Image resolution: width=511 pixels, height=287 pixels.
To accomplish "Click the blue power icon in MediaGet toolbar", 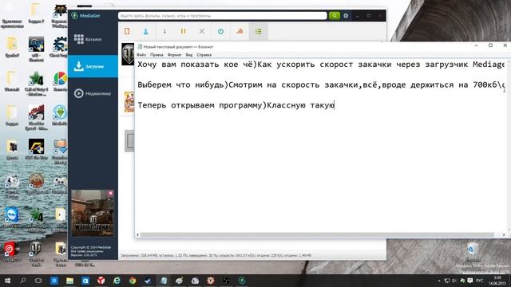I will [220, 31].
